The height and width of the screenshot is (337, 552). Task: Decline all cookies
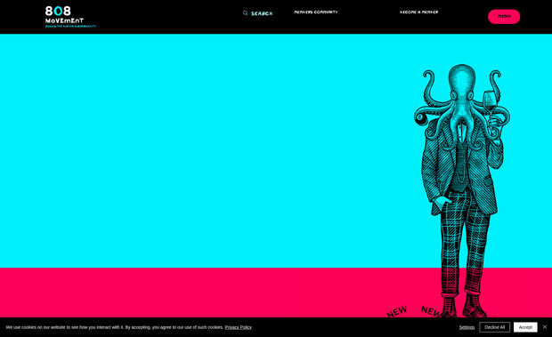495,327
